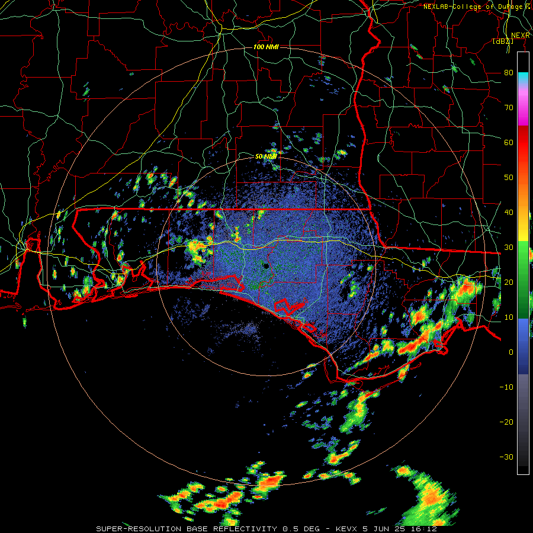Image resolution: width=533 pixels, height=533 pixels.
Task: Click the -20 dBZ scale label
Action: [x=506, y=422]
